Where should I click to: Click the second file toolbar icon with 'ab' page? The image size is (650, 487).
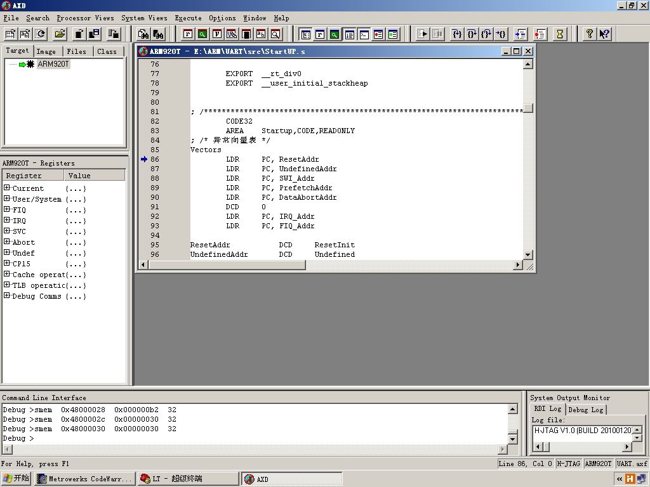pyautogui.click(x=25, y=34)
